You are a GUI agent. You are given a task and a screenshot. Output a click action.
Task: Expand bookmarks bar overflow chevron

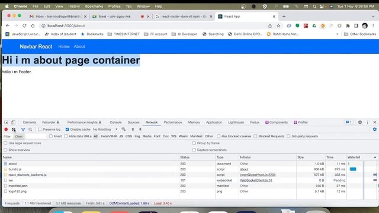coord(337,34)
